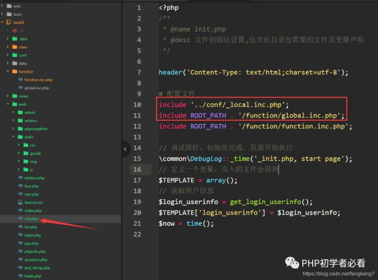Expand the data folder arrow
Screen dimensions: 378x280
tap(8, 63)
